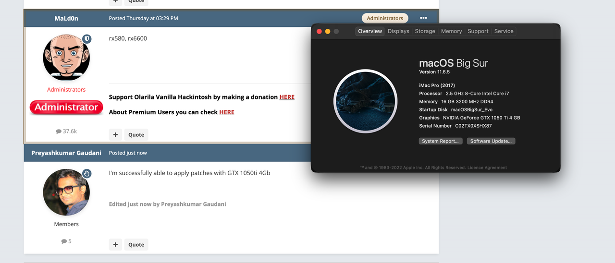Viewport: 615px width, 263px height.
Task: Click the macOS Big Sur wallpaper logo
Action: (x=365, y=101)
